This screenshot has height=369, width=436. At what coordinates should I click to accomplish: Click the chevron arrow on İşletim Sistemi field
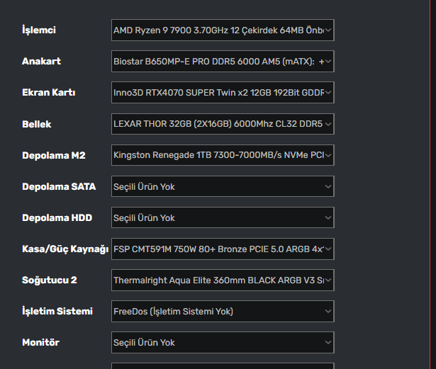328,311
